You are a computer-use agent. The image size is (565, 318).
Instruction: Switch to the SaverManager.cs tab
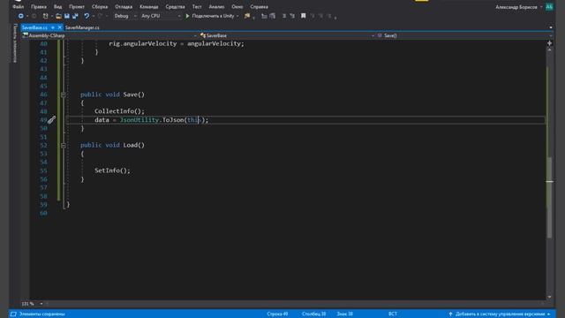[x=82, y=27]
